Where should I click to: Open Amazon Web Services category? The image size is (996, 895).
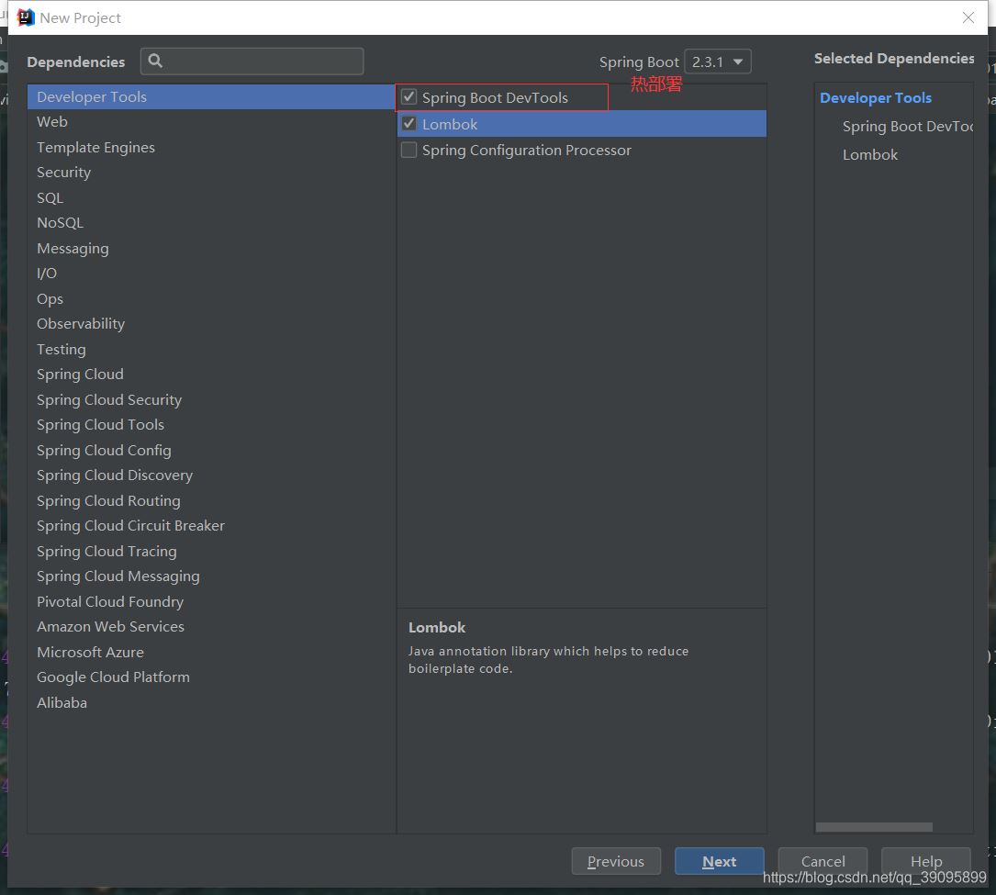(x=211, y=627)
